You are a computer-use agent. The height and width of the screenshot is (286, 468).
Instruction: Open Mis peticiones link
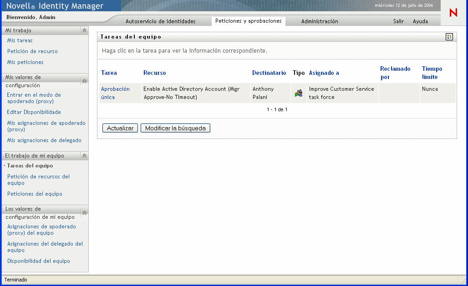click(x=25, y=62)
